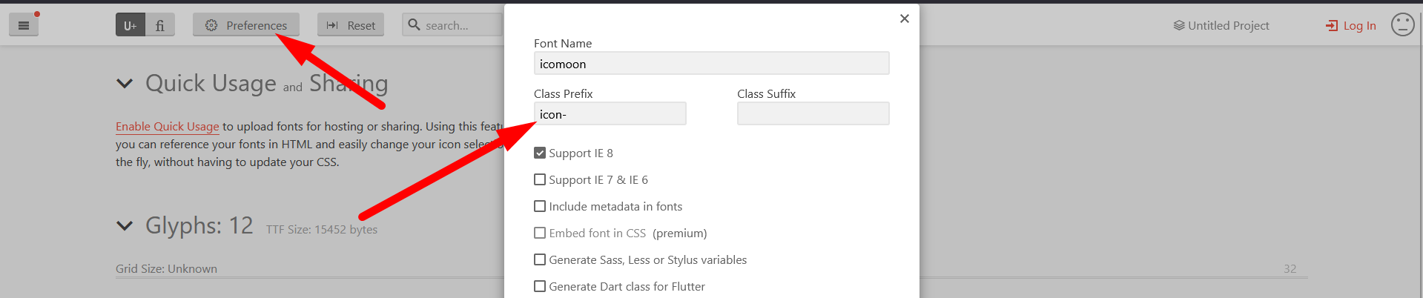This screenshot has height=298, width=1423.
Task: Close the preferences dialog with X
Action: (x=904, y=19)
